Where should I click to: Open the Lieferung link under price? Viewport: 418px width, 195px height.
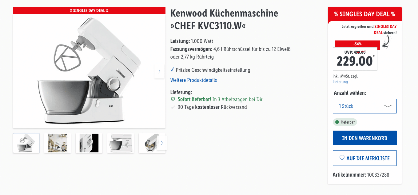[340, 82]
